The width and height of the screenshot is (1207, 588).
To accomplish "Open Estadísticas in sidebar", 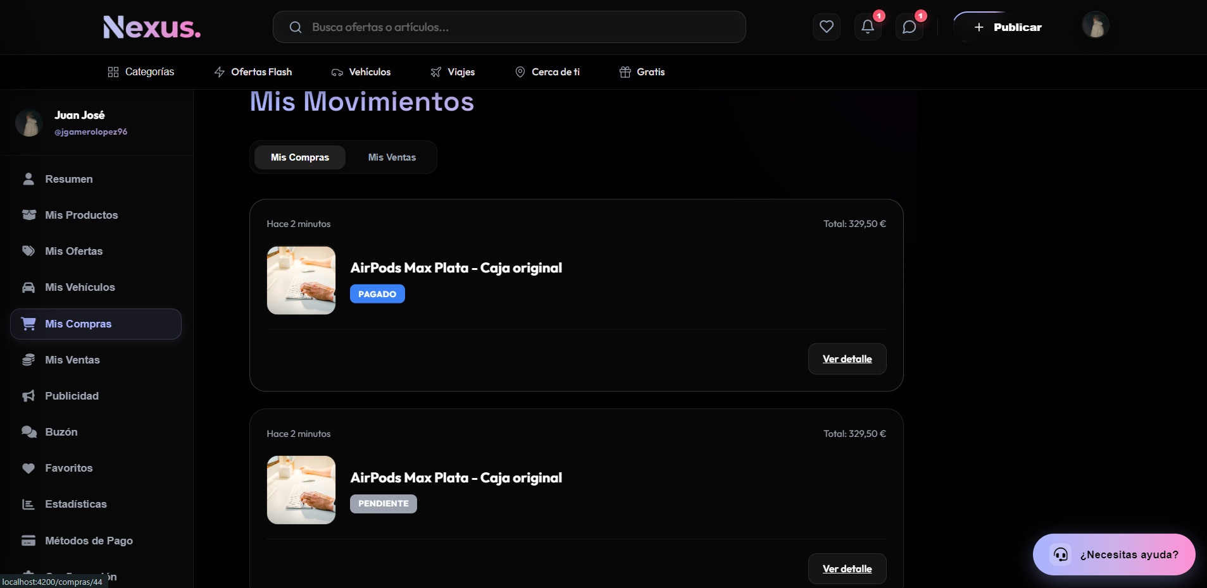I will [96, 504].
